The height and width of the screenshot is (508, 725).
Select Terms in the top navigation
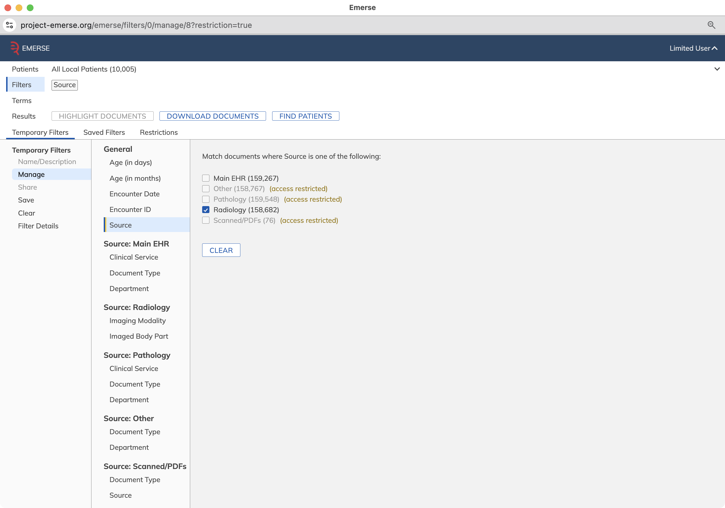click(x=21, y=101)
